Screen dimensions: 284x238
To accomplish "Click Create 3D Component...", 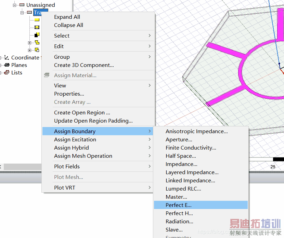I will 98,65.
